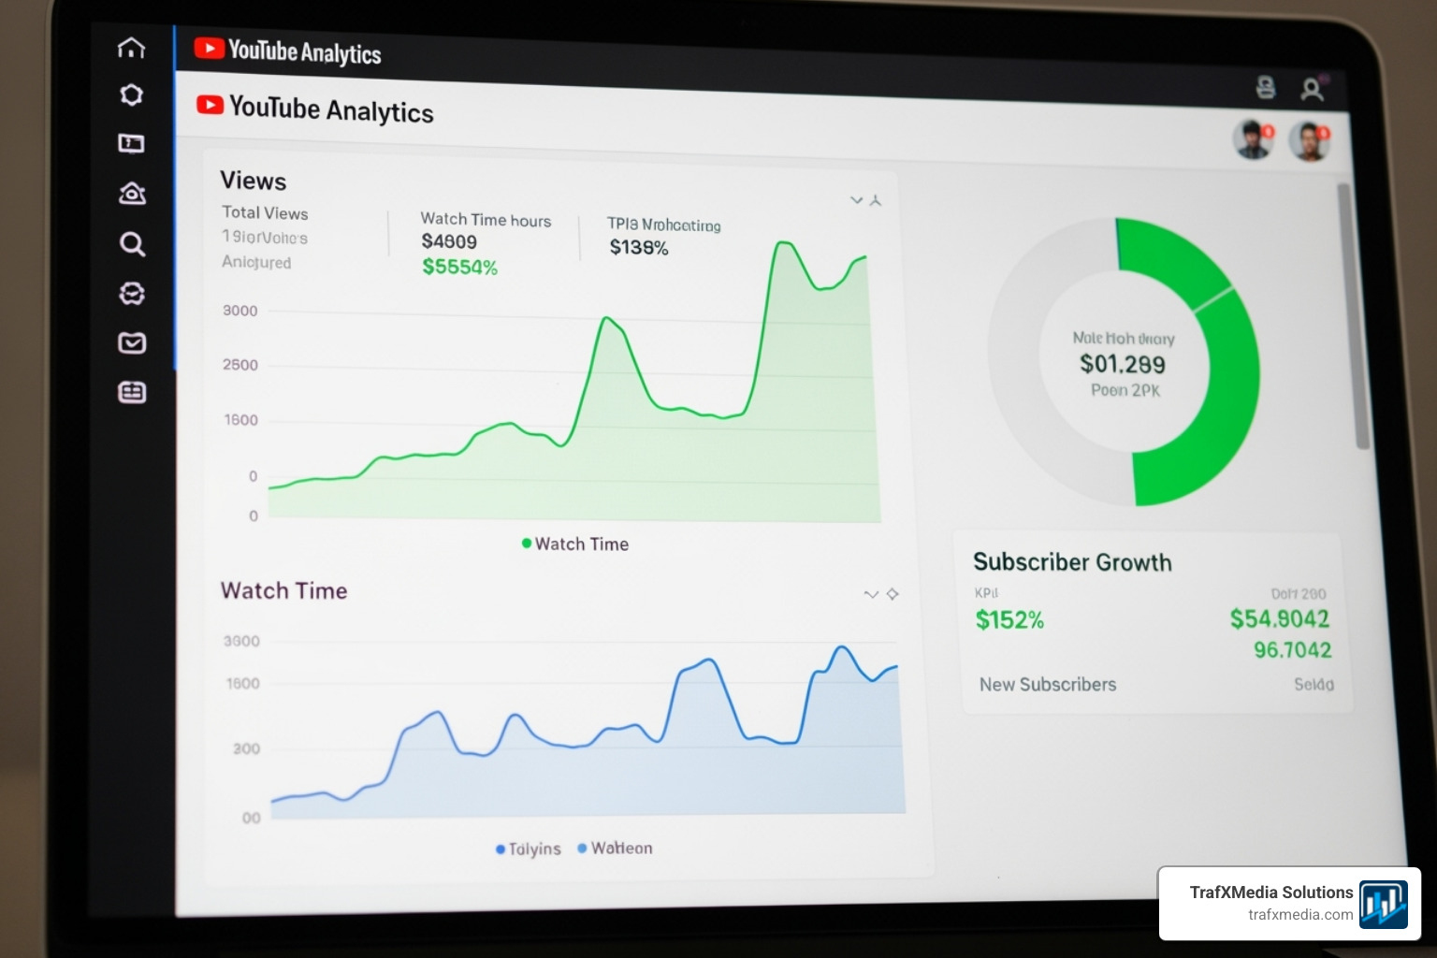This screenshot has width=1437, height=958.
Task: Select the third metric showing $138%
Action: tap(663, 236)
